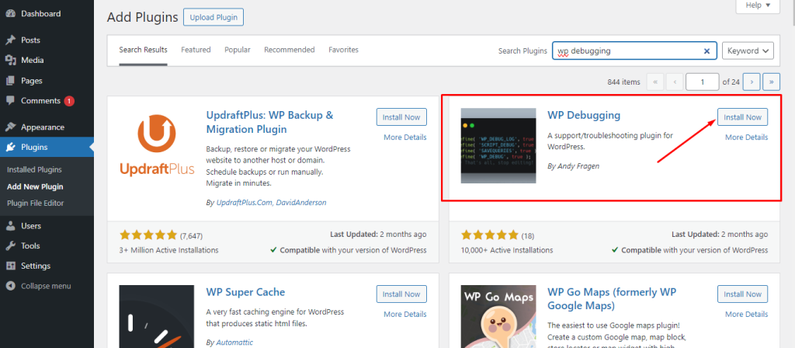Install the WP Debugging plugin

(x=742, y=117)
